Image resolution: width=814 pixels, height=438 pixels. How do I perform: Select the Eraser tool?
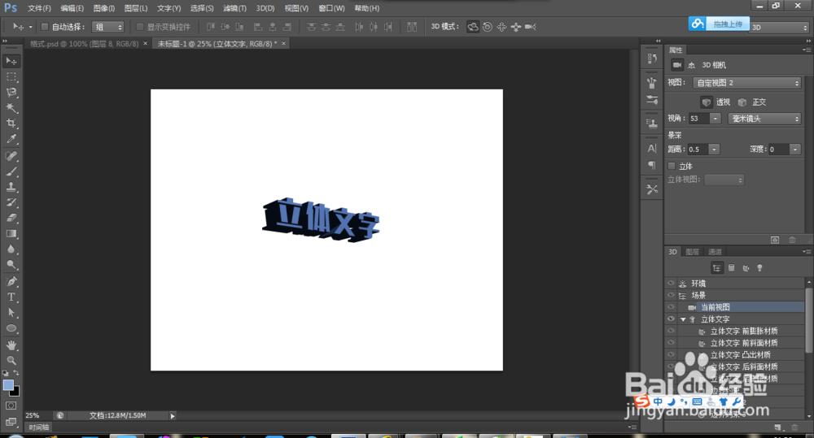11,219
